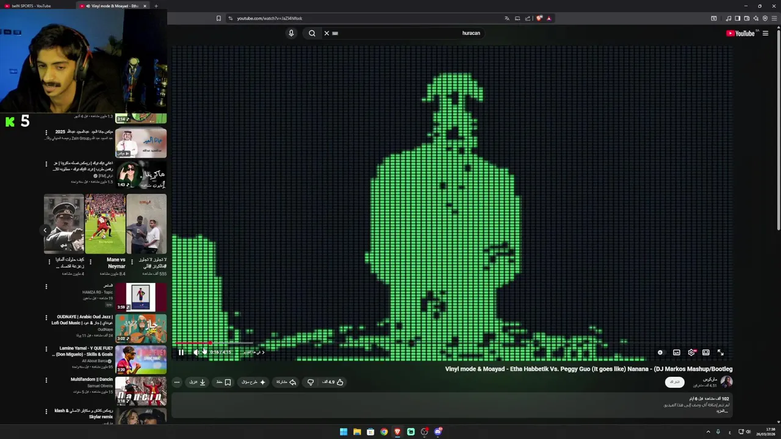The image size is (781, 439).
Task: Switch to theater mode view
Action: pos(706,352)
